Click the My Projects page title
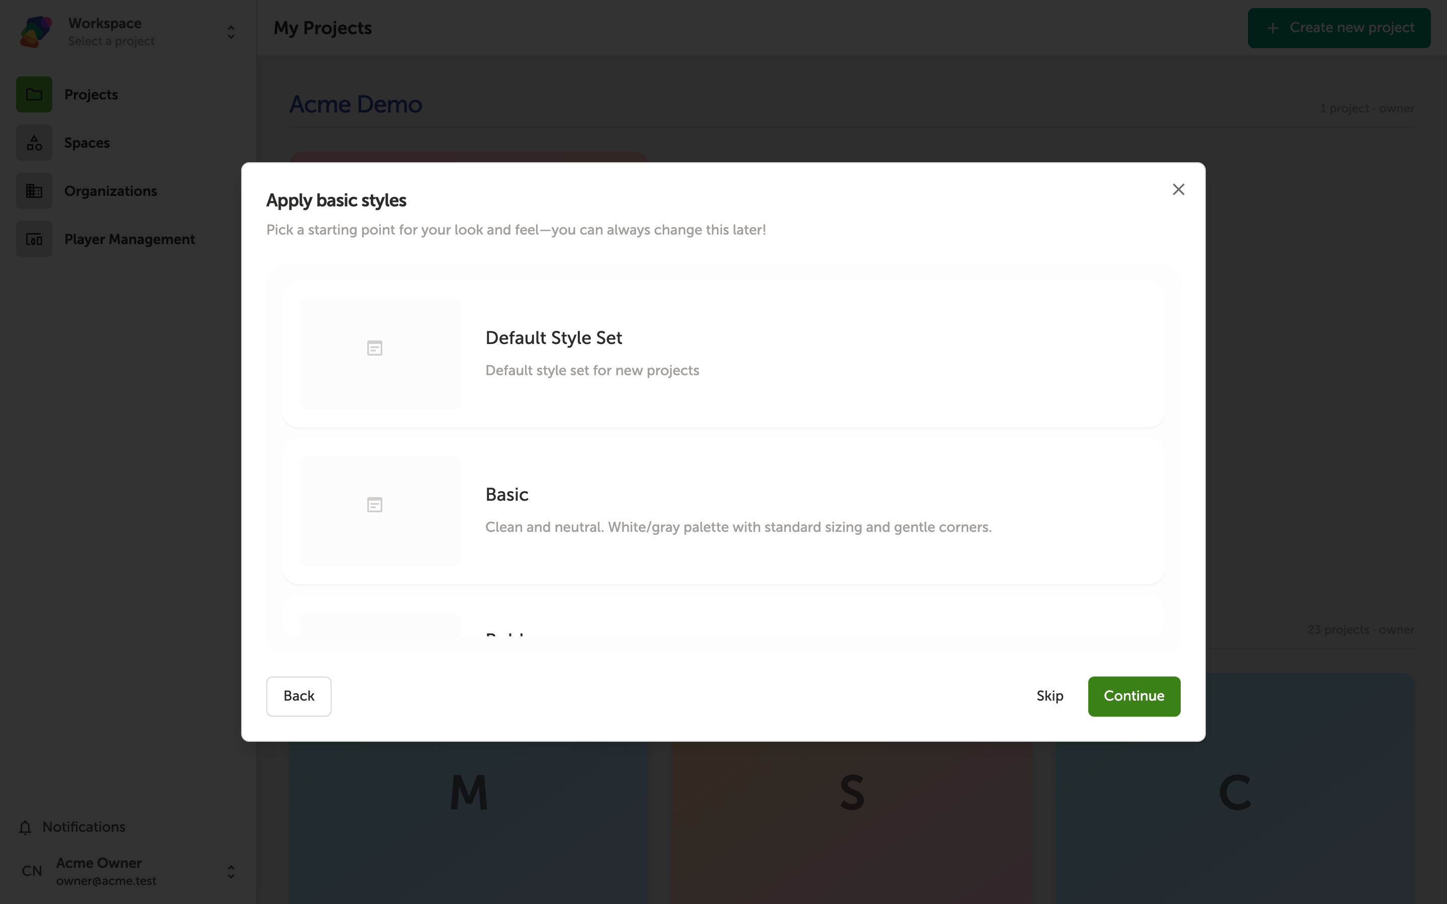1447x904 pixels. pyautogui.click(x=322, y=28)
